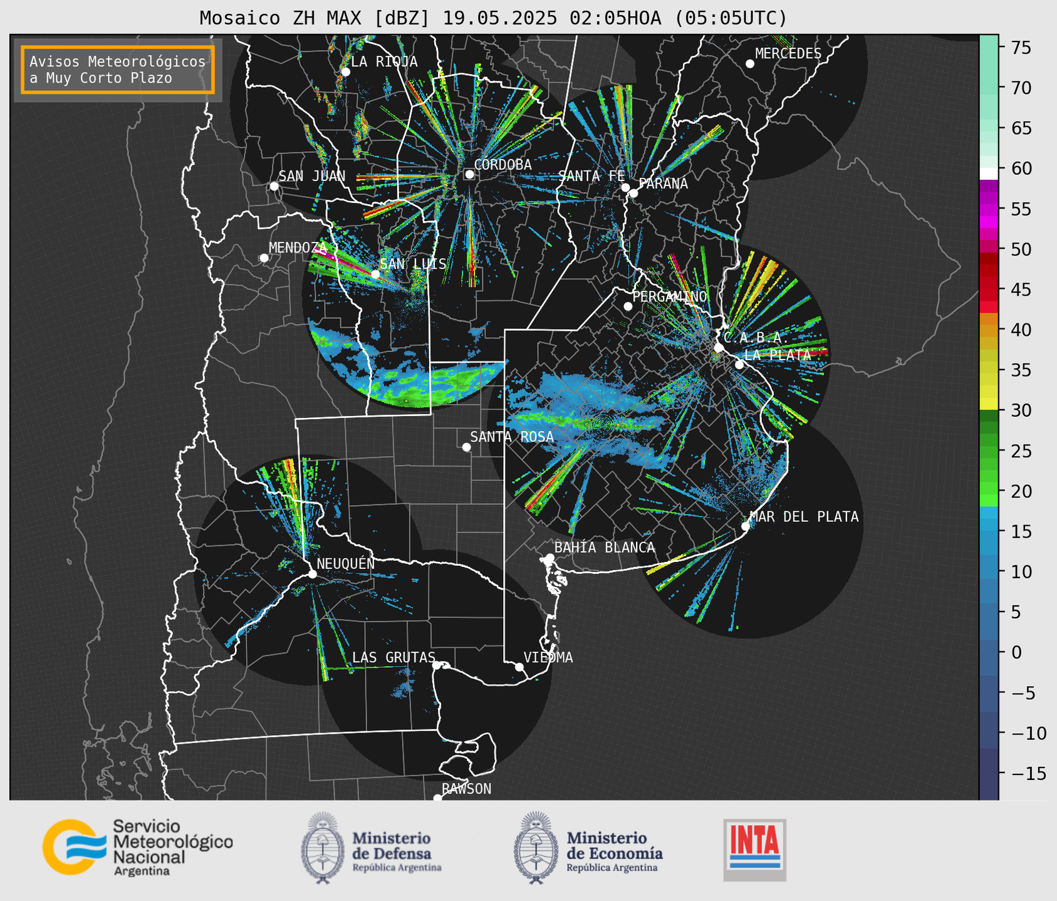
Task: Select the CORDOBA city marker dot
Action: tap(469, 174)
